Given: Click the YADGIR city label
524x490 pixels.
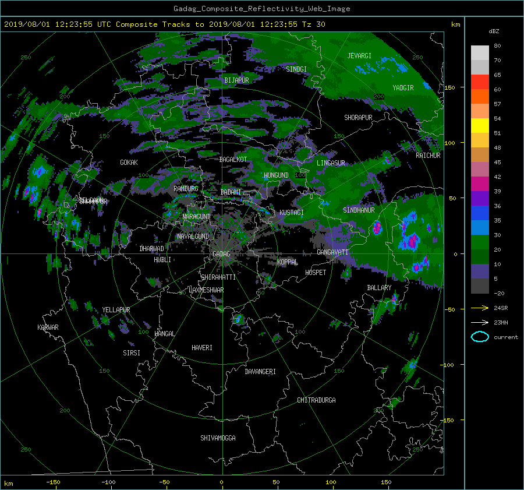Looking at the screenshot, I should [403, 88].
